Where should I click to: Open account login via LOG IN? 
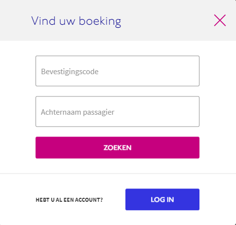[x=162, y=199]
